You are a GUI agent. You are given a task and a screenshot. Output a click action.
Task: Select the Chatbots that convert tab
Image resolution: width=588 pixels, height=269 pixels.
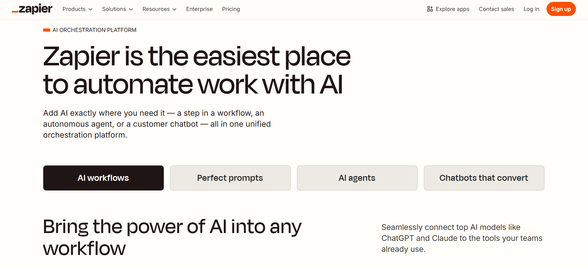[484, 178]
